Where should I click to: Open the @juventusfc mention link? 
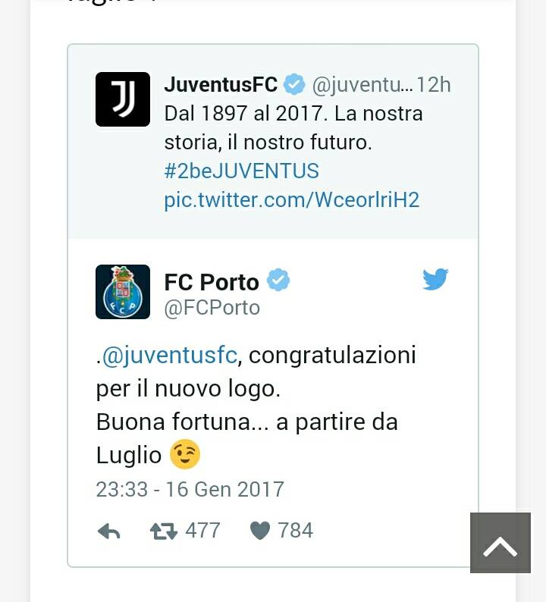[169, 355]
